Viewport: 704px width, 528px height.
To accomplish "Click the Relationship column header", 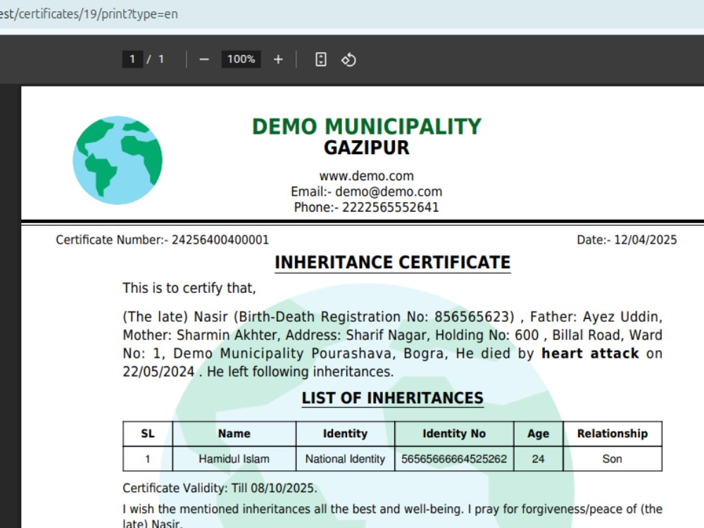I will click(x=612, y=434).
